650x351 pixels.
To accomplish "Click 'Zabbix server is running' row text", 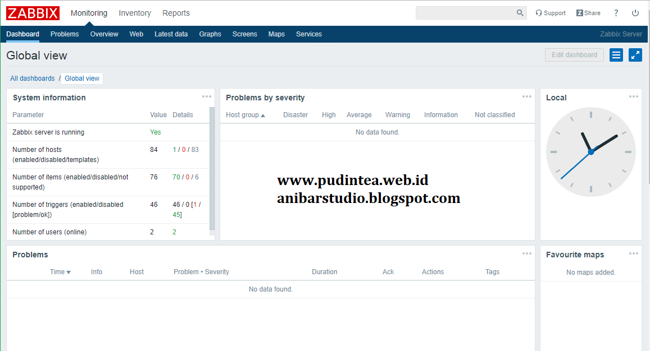I will (x=48, y=132).
